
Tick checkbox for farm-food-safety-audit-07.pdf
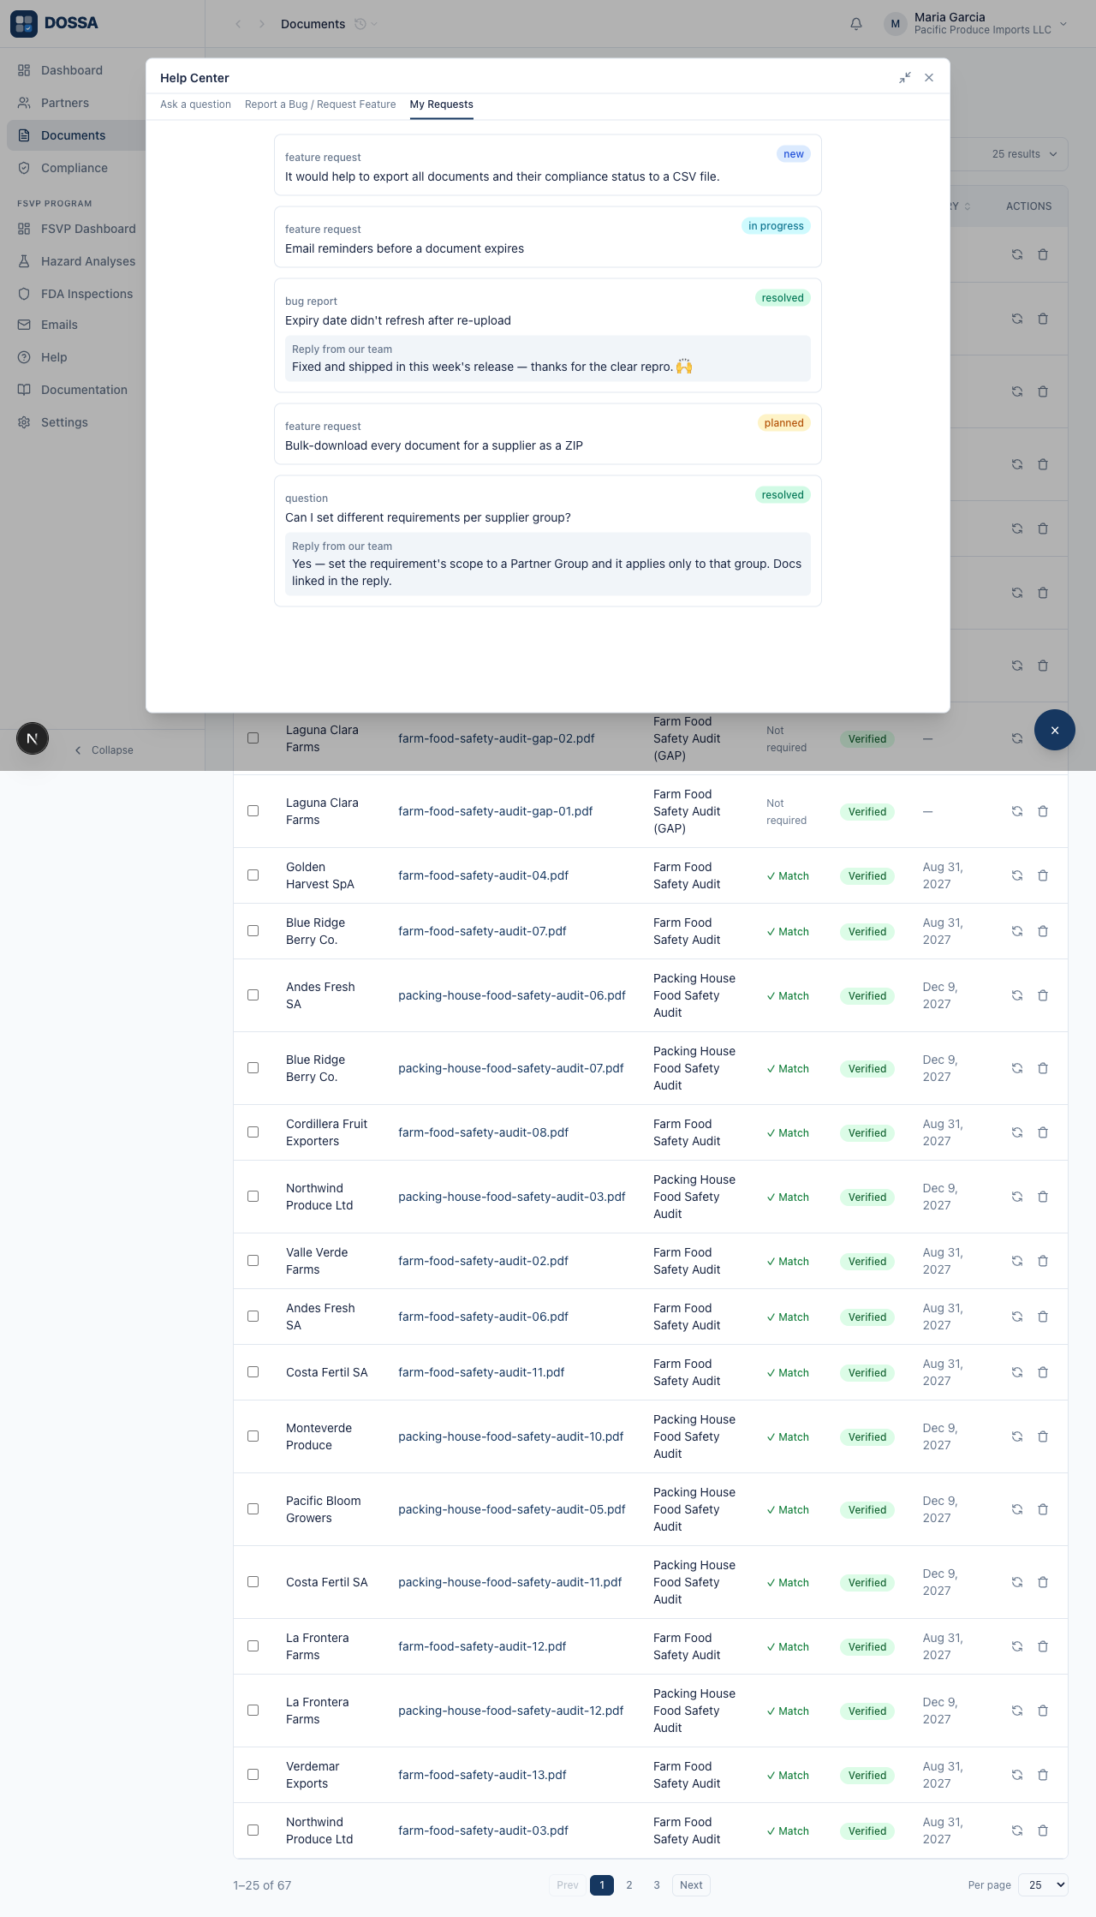point(253,930)
